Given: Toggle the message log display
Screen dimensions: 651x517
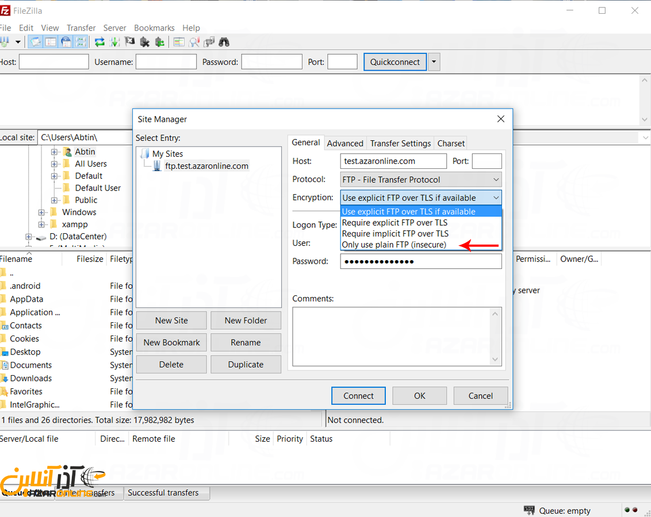Looking at the screenshot, I should (x=36, y=42).
